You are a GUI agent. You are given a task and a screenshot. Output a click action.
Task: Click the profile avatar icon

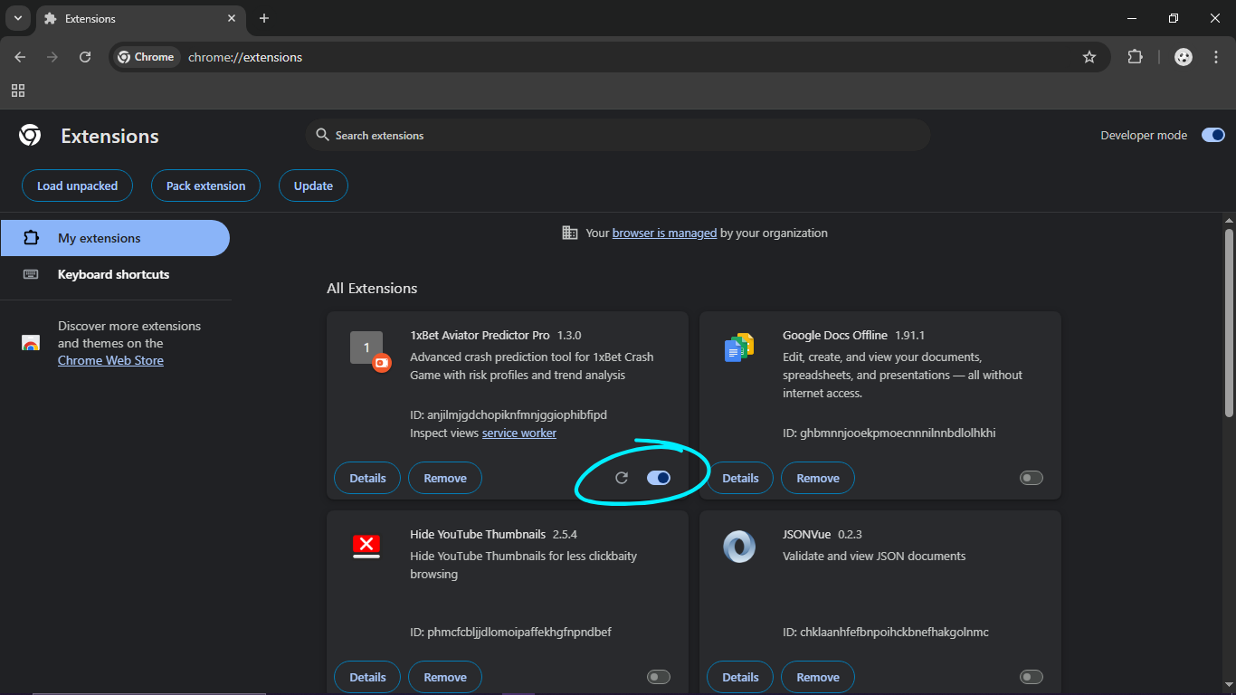(1184, 57)
